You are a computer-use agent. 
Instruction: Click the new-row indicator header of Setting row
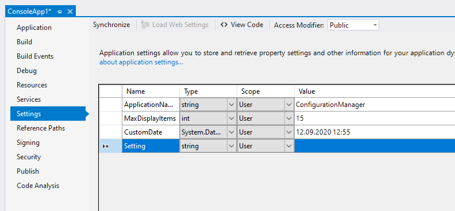[x=110, y=146]
